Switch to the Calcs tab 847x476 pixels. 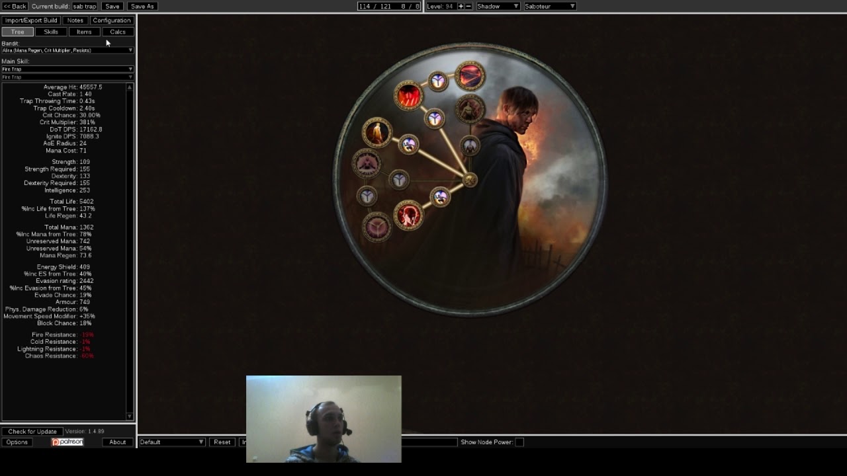tap(118, 32)
